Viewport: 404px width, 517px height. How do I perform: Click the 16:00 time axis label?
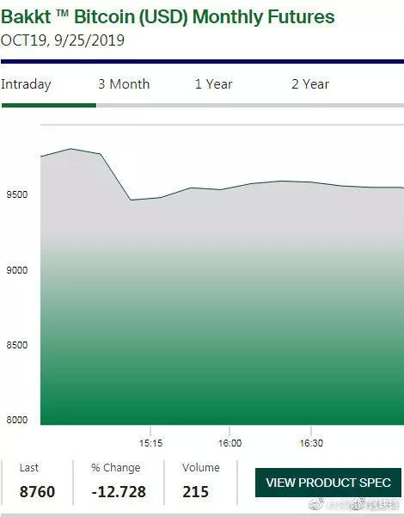click(230, 443)
